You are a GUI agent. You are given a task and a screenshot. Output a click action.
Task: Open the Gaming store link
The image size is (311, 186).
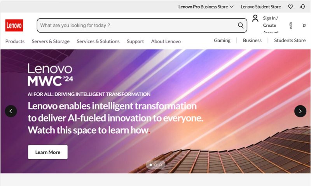pos(222,40)
